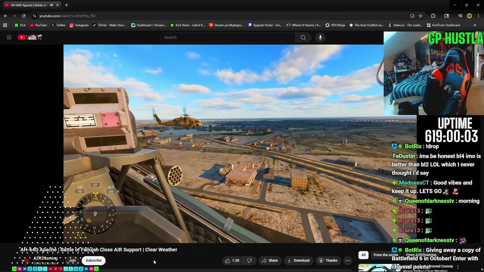
Task: Open the Instagram bookmark
Action: coord(79,25)
